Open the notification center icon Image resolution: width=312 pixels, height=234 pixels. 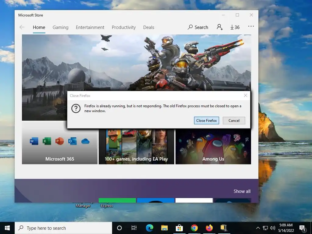(302, 228)
